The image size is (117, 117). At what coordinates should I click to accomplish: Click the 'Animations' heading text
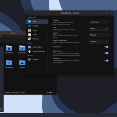[56, 58]
